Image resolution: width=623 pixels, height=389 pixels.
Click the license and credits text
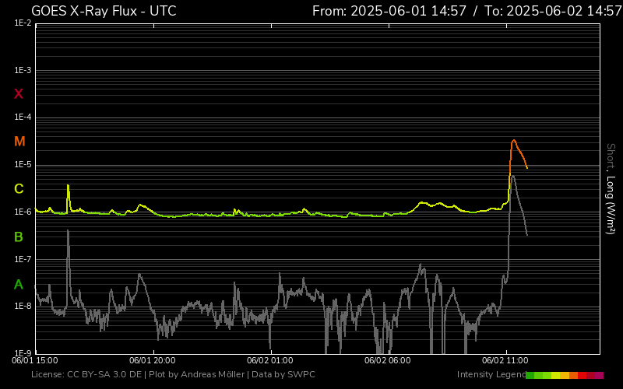[x=173, y=375]
